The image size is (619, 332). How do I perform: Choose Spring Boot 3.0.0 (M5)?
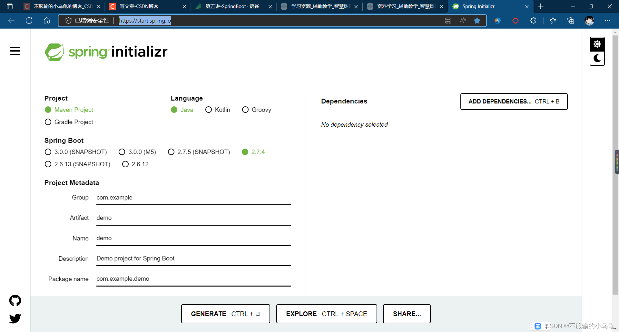137,152
